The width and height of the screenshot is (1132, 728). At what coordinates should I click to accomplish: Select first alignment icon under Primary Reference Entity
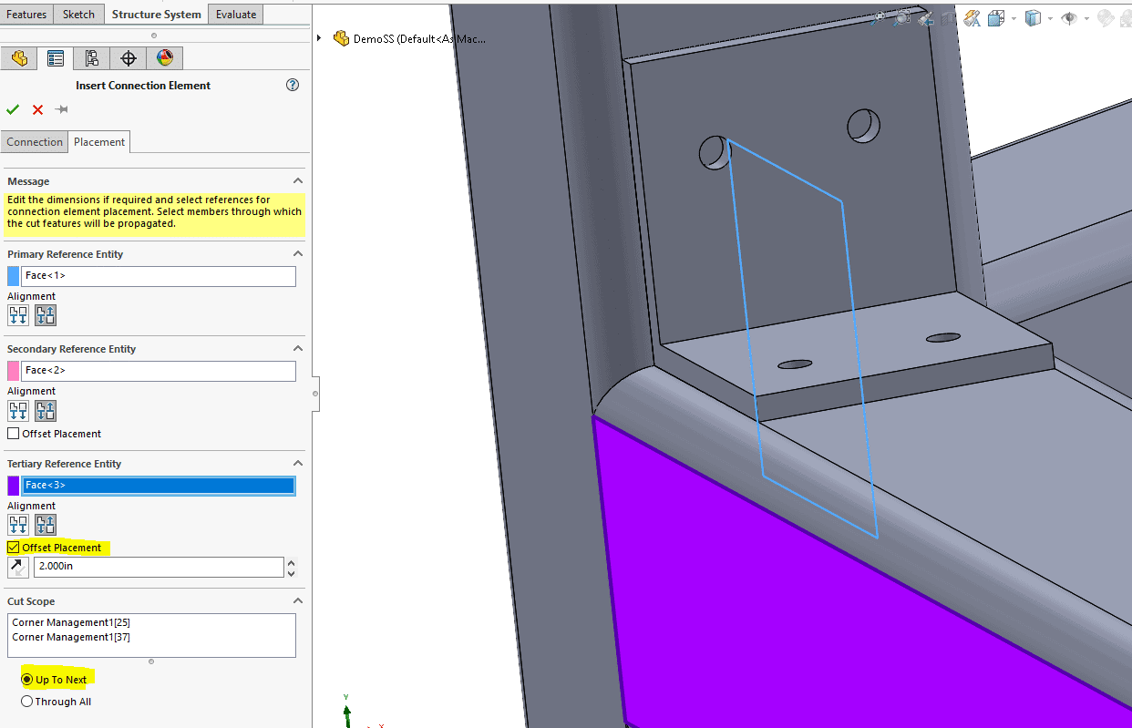click(18, 316)
